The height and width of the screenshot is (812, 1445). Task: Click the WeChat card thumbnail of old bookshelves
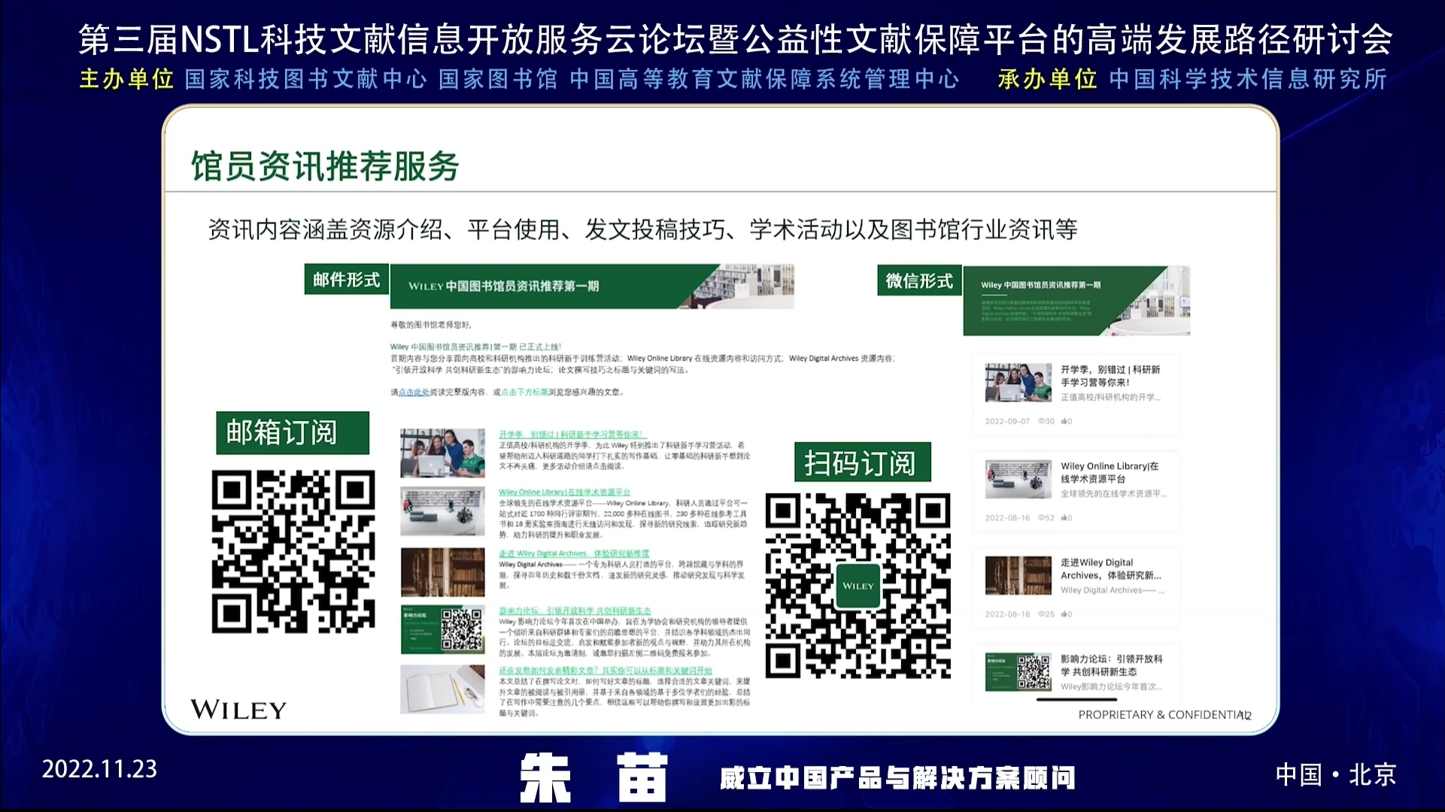point(1018,575)
